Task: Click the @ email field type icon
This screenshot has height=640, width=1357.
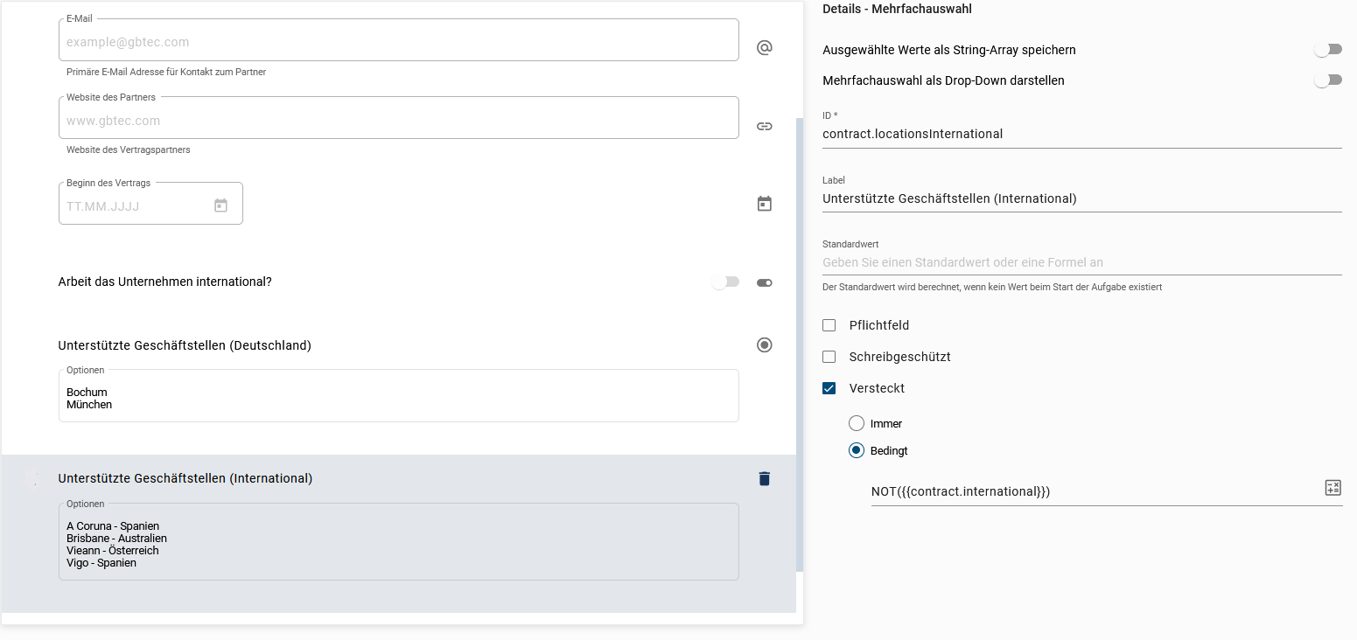Action: [764, 48]
